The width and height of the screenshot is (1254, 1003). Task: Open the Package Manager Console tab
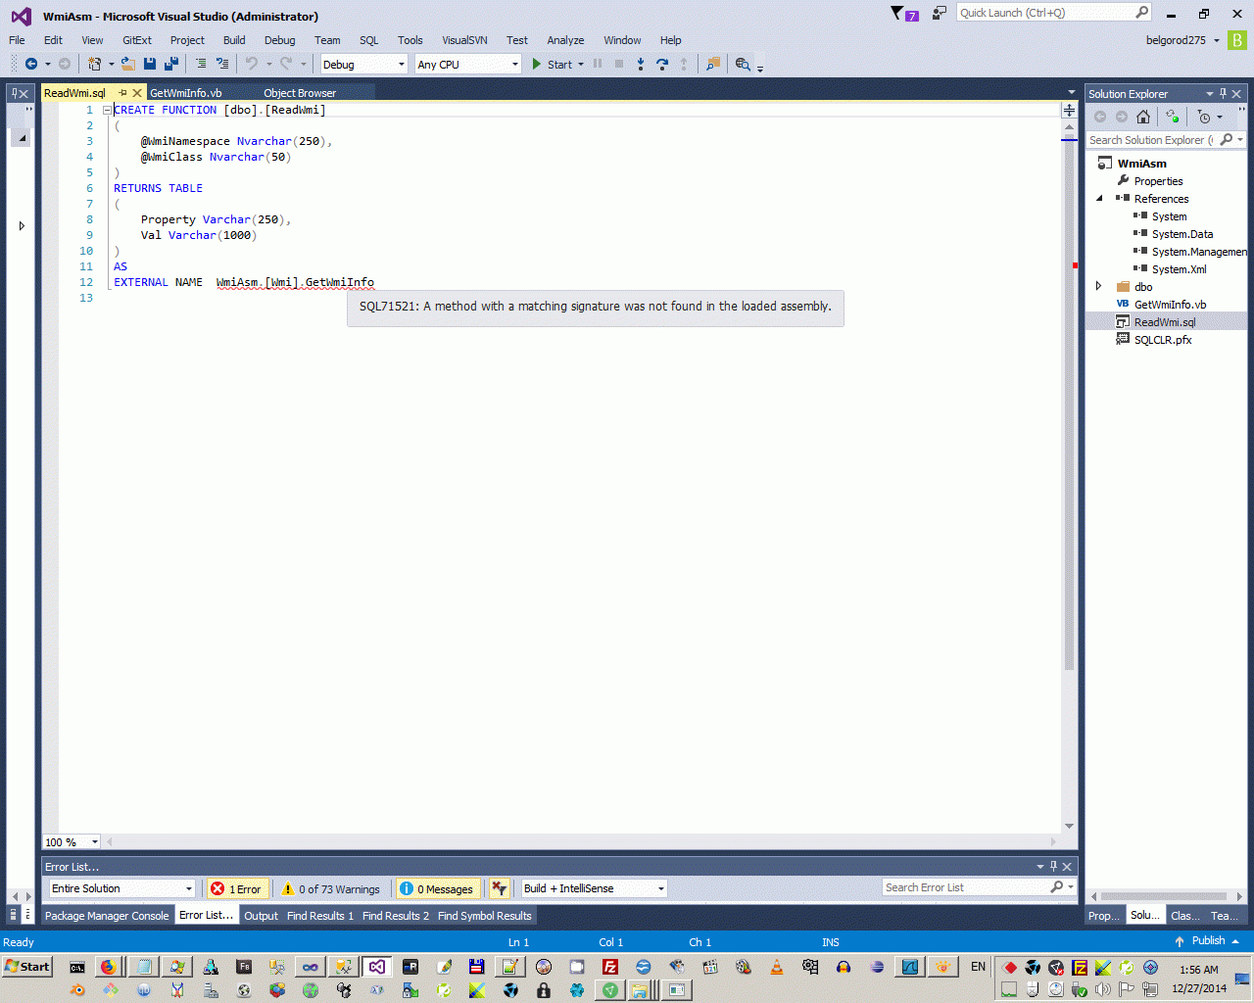107,916
